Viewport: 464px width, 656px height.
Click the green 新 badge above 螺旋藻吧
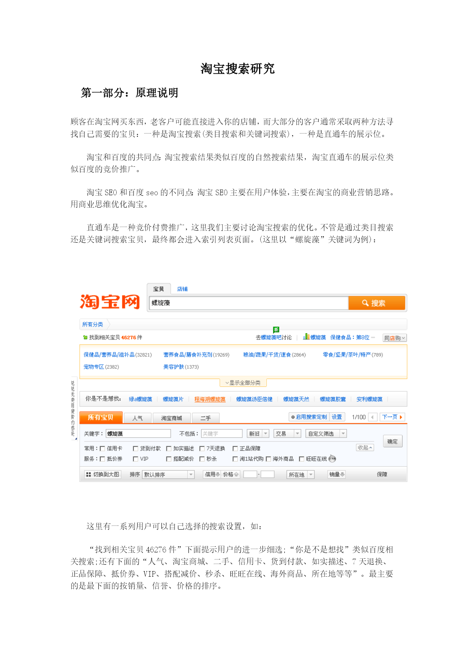point(276,329)
